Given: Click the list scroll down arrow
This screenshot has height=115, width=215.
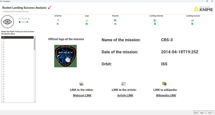Looking at the screenshot, I should (x=35, y=102).
